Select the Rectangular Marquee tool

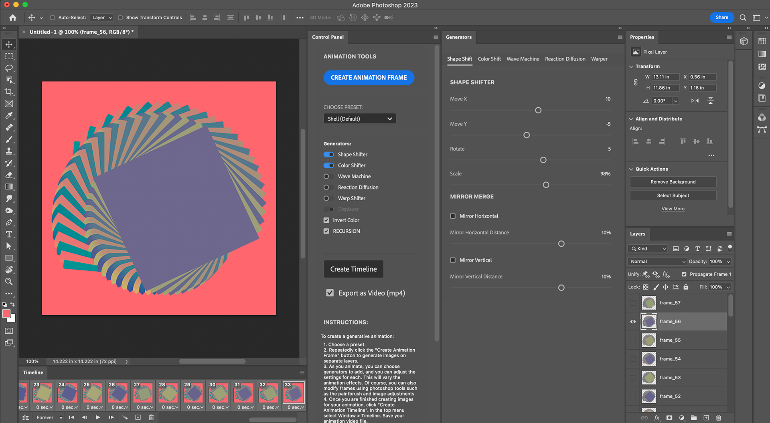(x=9, y=56)
